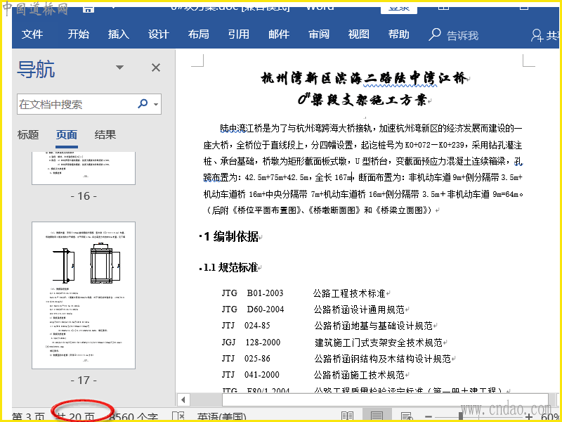
Task: Open the 邮件 ribbon tab
Action: tap(279, 34)
